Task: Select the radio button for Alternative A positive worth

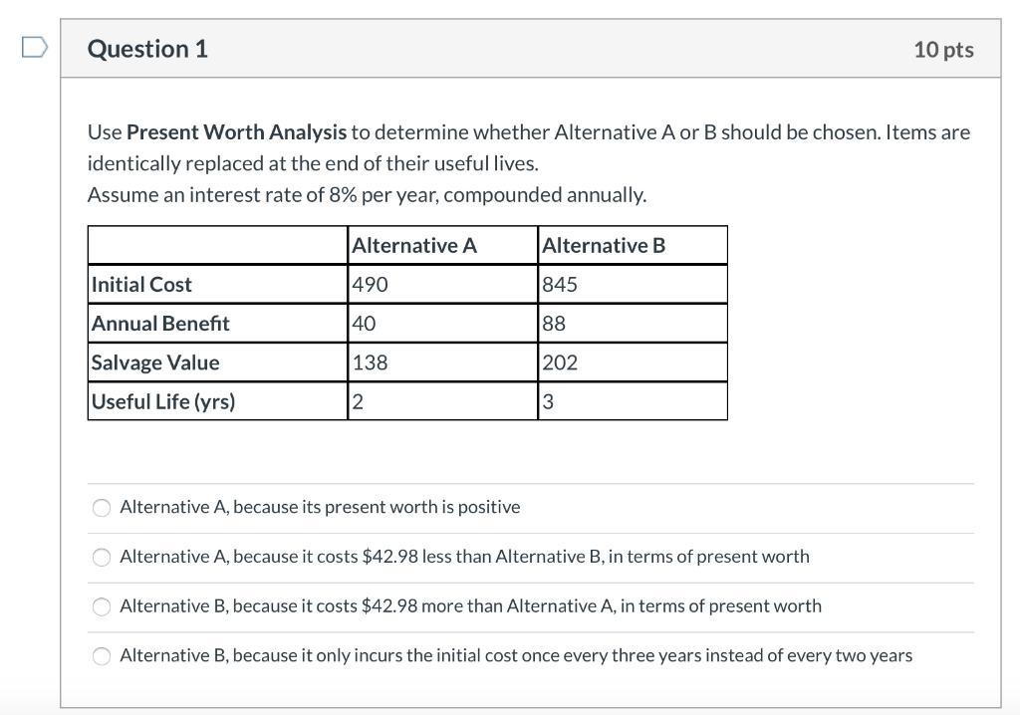Action: [x=102, y=507]
